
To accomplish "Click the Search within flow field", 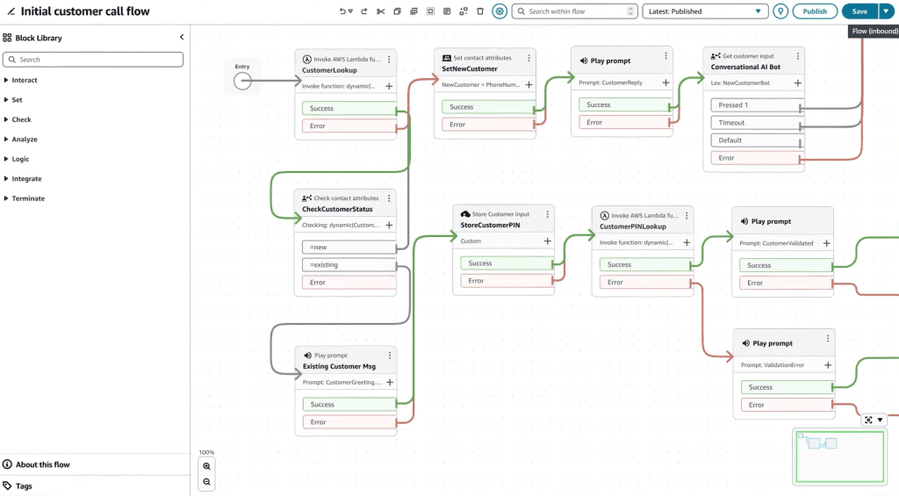I will click(x=574, y=11).
